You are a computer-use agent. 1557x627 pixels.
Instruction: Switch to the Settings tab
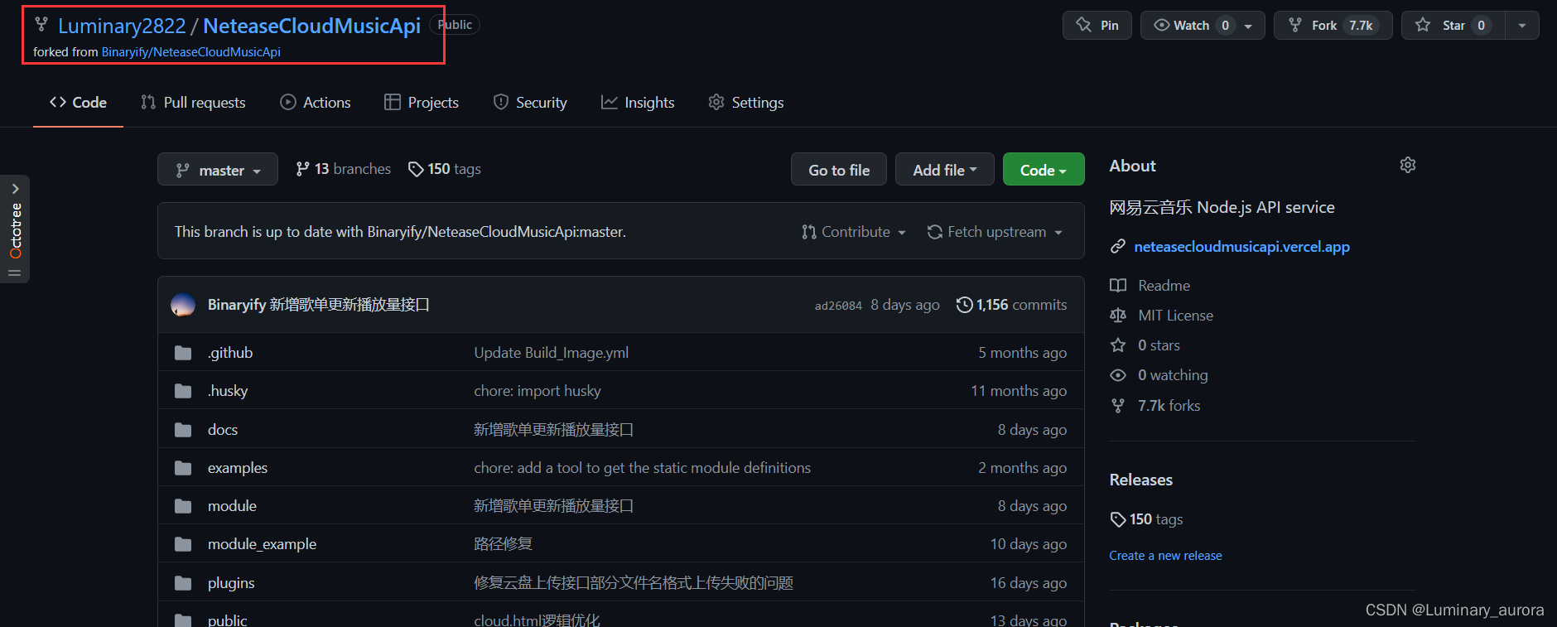(746, 103)
